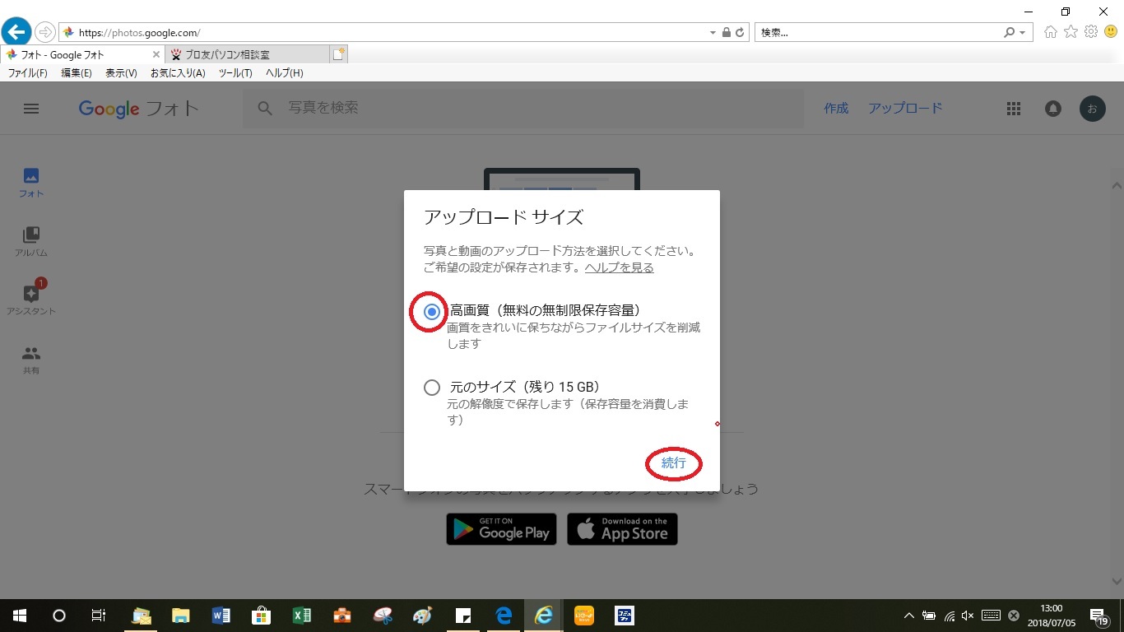
Task: Open the Edge browser taskbar icon
Action: (x=504, y=616)
